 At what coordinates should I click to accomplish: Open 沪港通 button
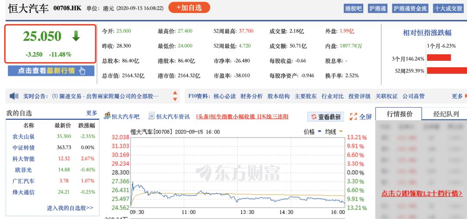pyautogui.click(x=377, y=8)
